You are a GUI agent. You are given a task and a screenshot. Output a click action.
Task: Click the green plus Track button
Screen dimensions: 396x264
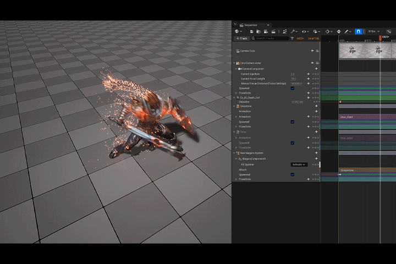point(241,38)
